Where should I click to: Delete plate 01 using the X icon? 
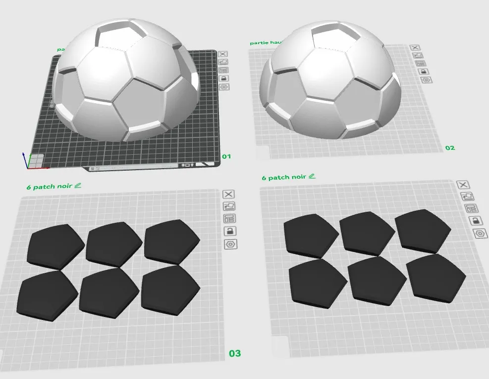tap(223, 54)
